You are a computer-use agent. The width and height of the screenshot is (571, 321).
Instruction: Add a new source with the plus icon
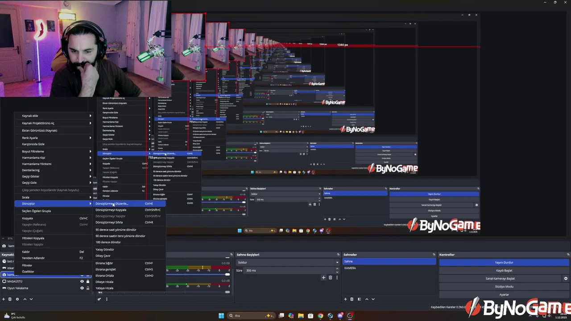point(4,299)
